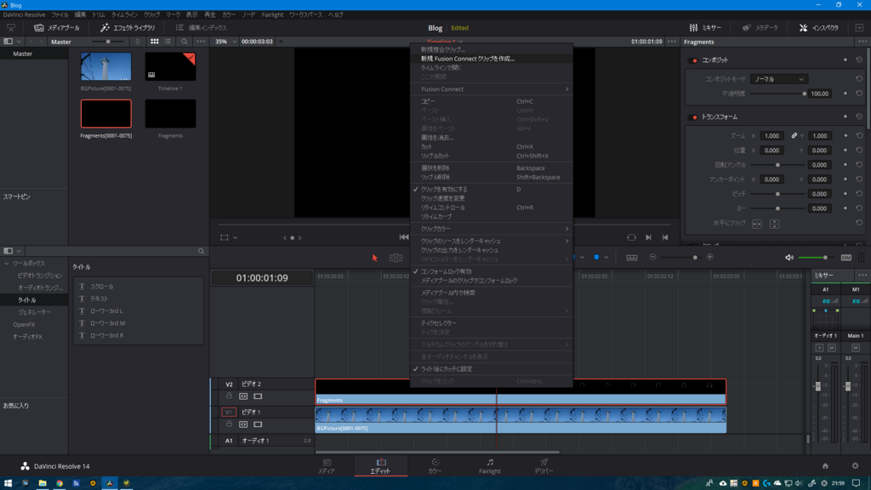Click the zoom in plus icon for timeline
871x490 pixels.
pos(710,257)
